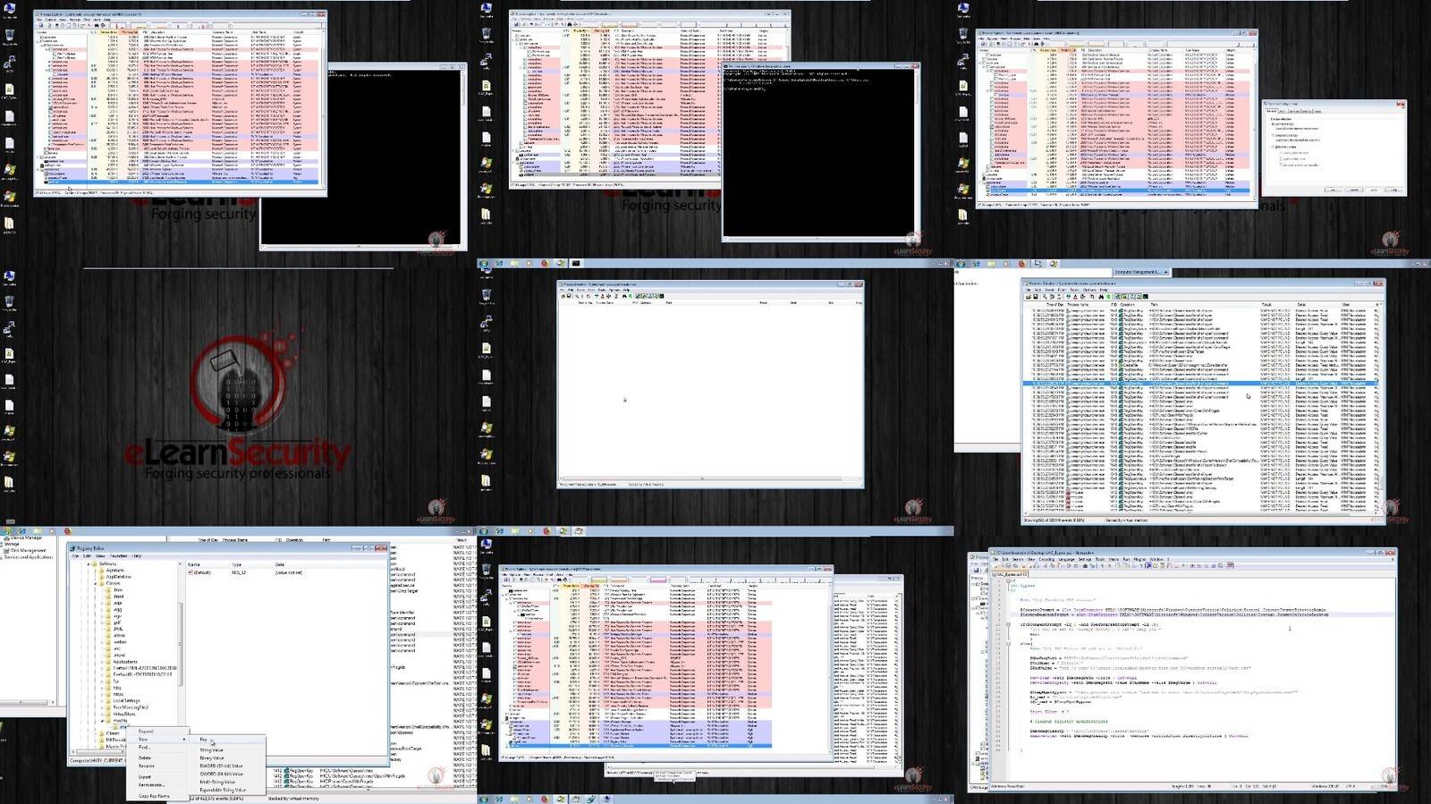The height and width of the screenshot is (804, 1431).
Task: Select Disk Management in Computer Management tree
Action: 27,551
